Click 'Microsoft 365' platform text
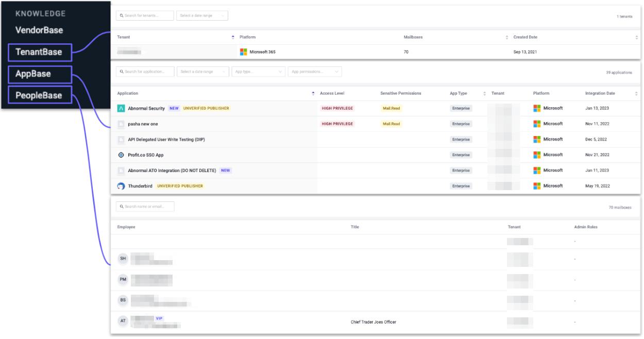Screen dimensions: 644x339 (262, 52)
